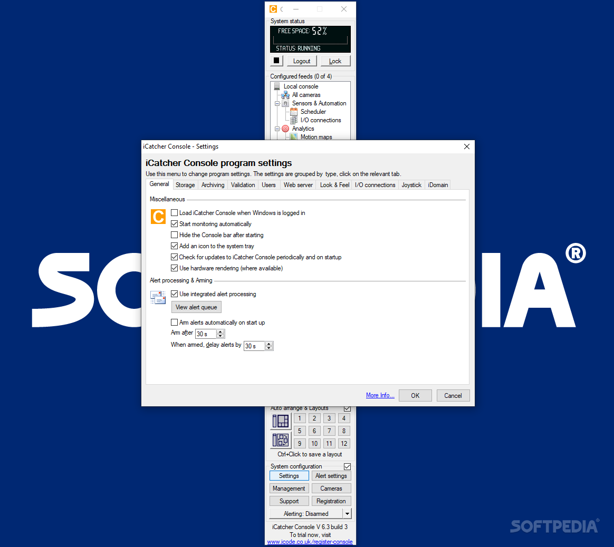Image resolution: width=614 pixels, height=547 pixels.
Task: Open the Alerting: Disarmed dropdown arrow
Action: (x=347, y=513)
